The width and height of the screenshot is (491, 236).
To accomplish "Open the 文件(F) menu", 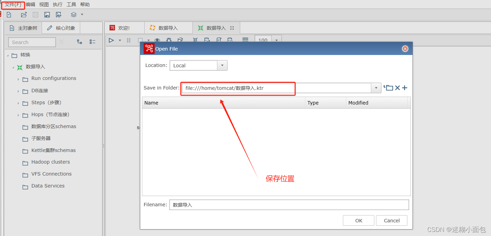I will click(x=13, y=4).
